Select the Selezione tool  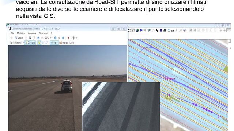16,43
